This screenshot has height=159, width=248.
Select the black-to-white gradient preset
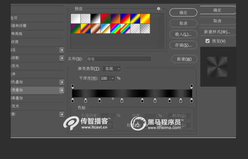click(95, 19)
